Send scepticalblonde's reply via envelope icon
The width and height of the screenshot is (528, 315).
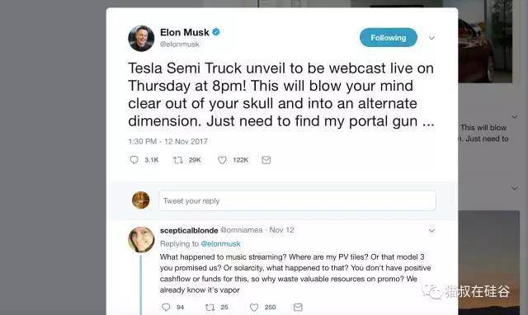(298, 307)
